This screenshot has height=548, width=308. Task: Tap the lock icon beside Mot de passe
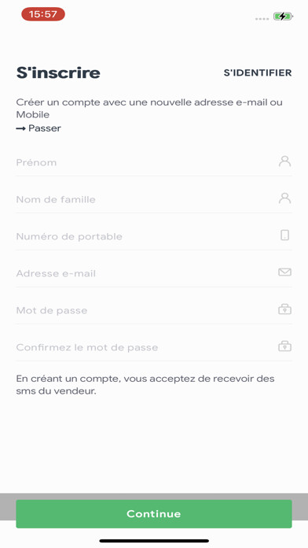coord(284,309)
